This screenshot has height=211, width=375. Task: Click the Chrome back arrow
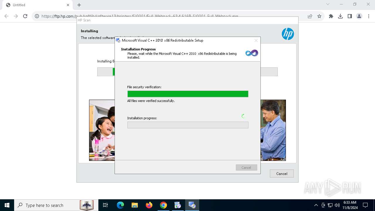[x=6, y=16]
